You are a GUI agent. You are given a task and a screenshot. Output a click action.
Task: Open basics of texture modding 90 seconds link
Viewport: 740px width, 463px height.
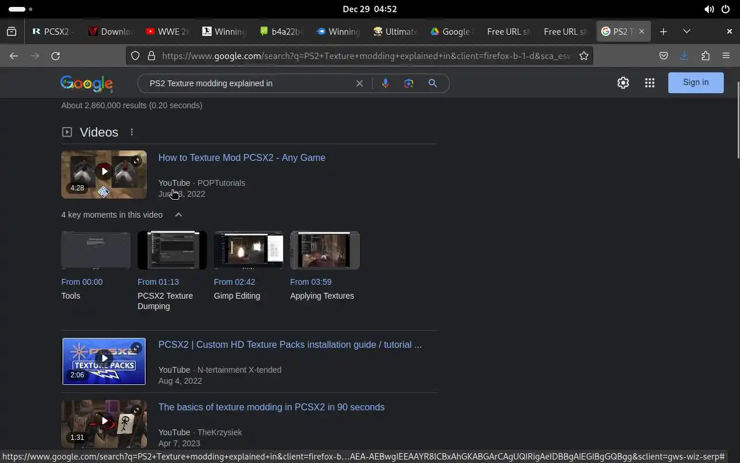271,407
